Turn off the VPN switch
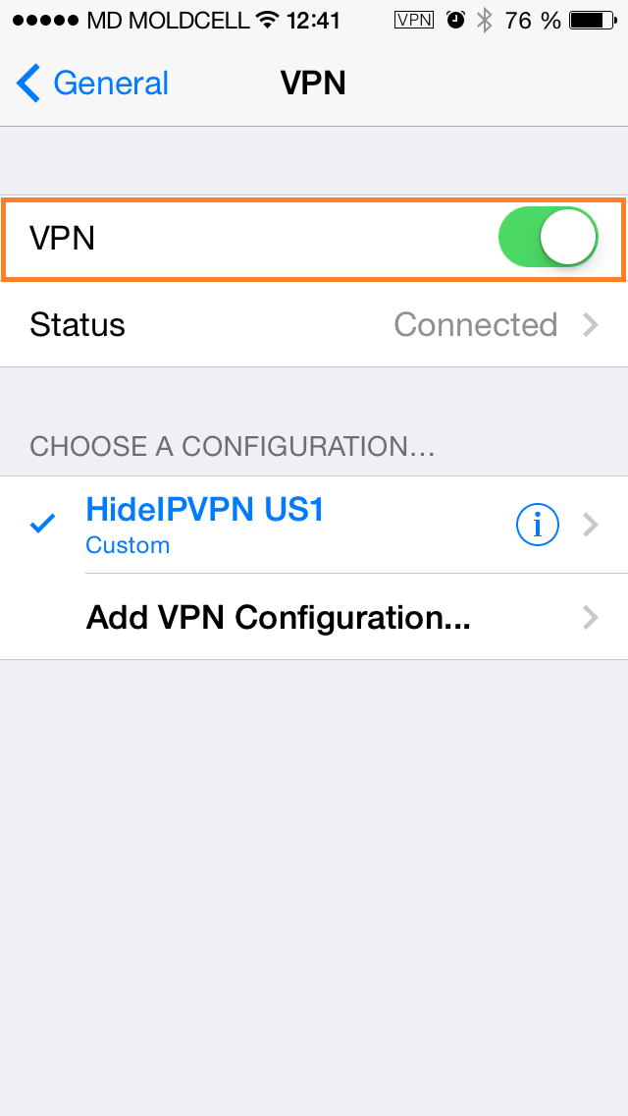This screenshot has width=628, height=1116. coord(548,237)
